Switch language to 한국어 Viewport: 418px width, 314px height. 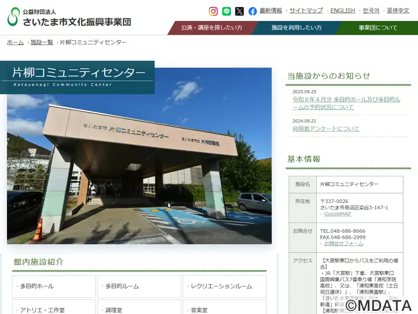point(371,10)
